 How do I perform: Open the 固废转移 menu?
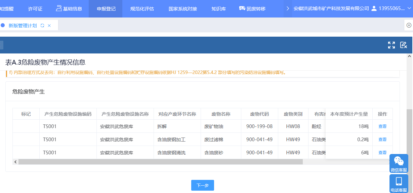tap(252, 9)
